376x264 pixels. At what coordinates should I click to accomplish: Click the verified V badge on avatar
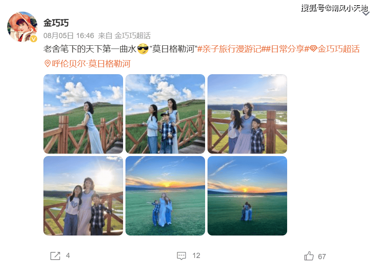(33, 39)
